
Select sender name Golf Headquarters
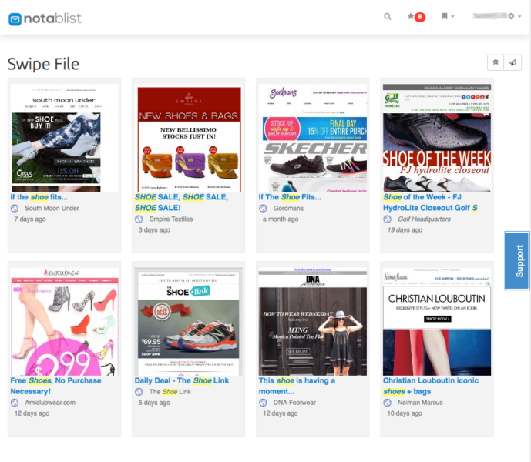(x=424, y=219)
